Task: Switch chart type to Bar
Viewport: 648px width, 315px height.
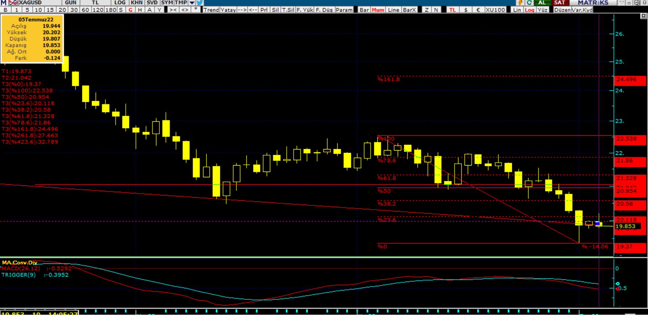Action: click(x=364, y=10)
